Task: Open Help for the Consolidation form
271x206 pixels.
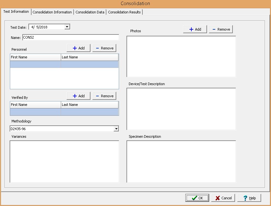Action: pyautogui.click(x=249, y=198)
